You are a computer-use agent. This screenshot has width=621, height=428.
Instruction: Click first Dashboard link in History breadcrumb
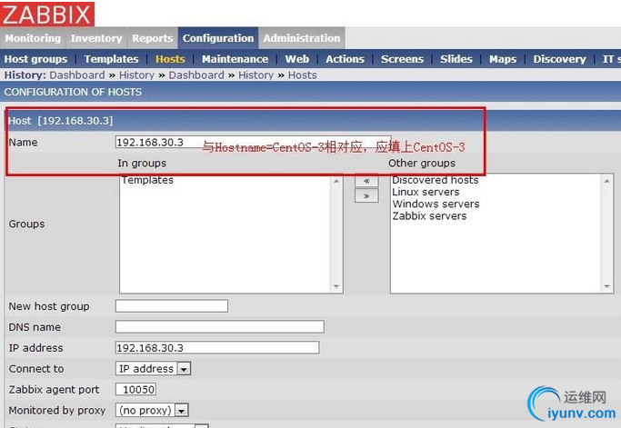[77, 75]
